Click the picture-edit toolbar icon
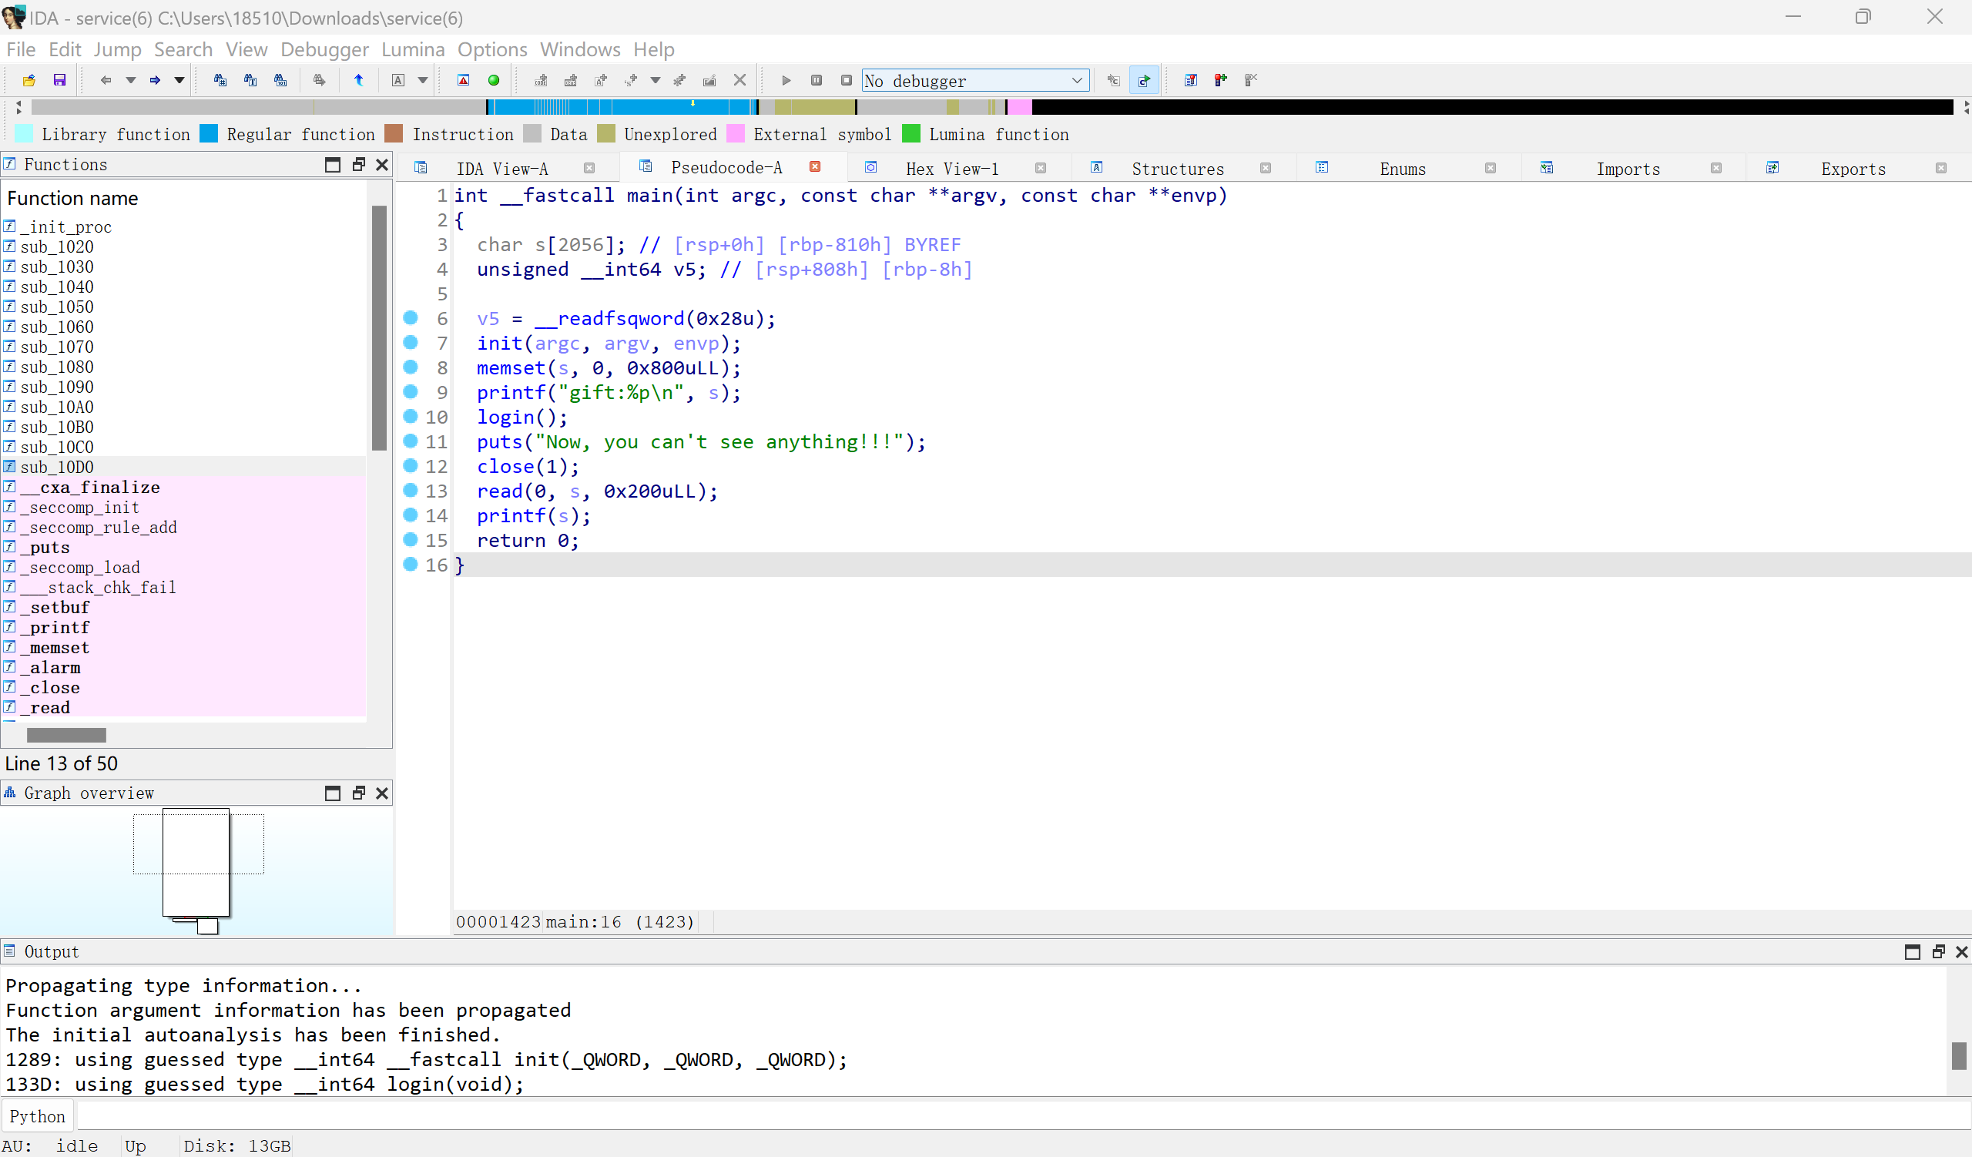Image resolution: width=1972 pixels, height=1157 pixels. coord(709,80)
